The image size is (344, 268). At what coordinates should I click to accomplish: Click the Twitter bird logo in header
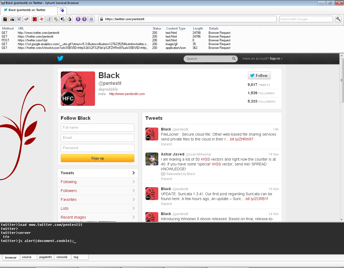click(x=60, y=58)
